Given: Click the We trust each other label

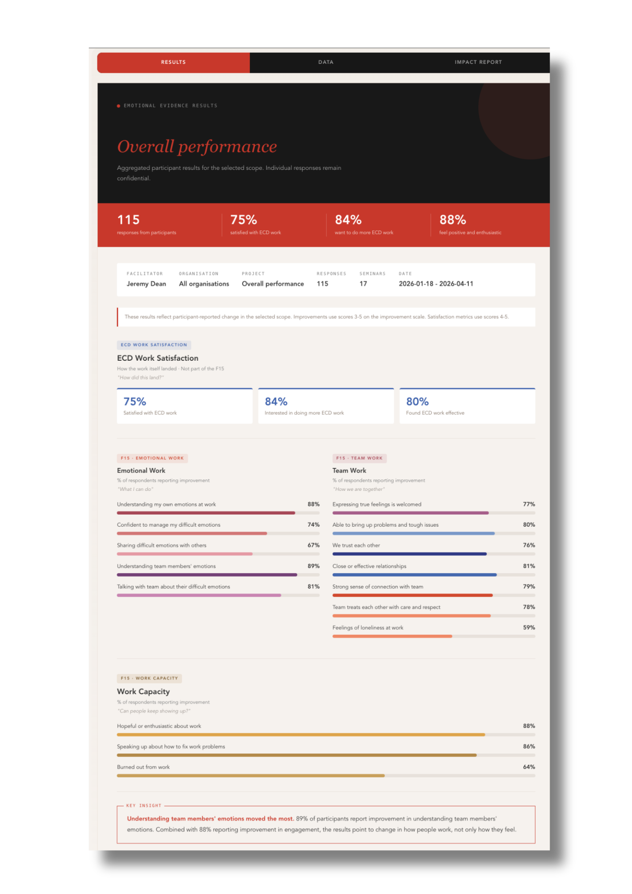Looking at the screenshot, I should tap(356, 545).
